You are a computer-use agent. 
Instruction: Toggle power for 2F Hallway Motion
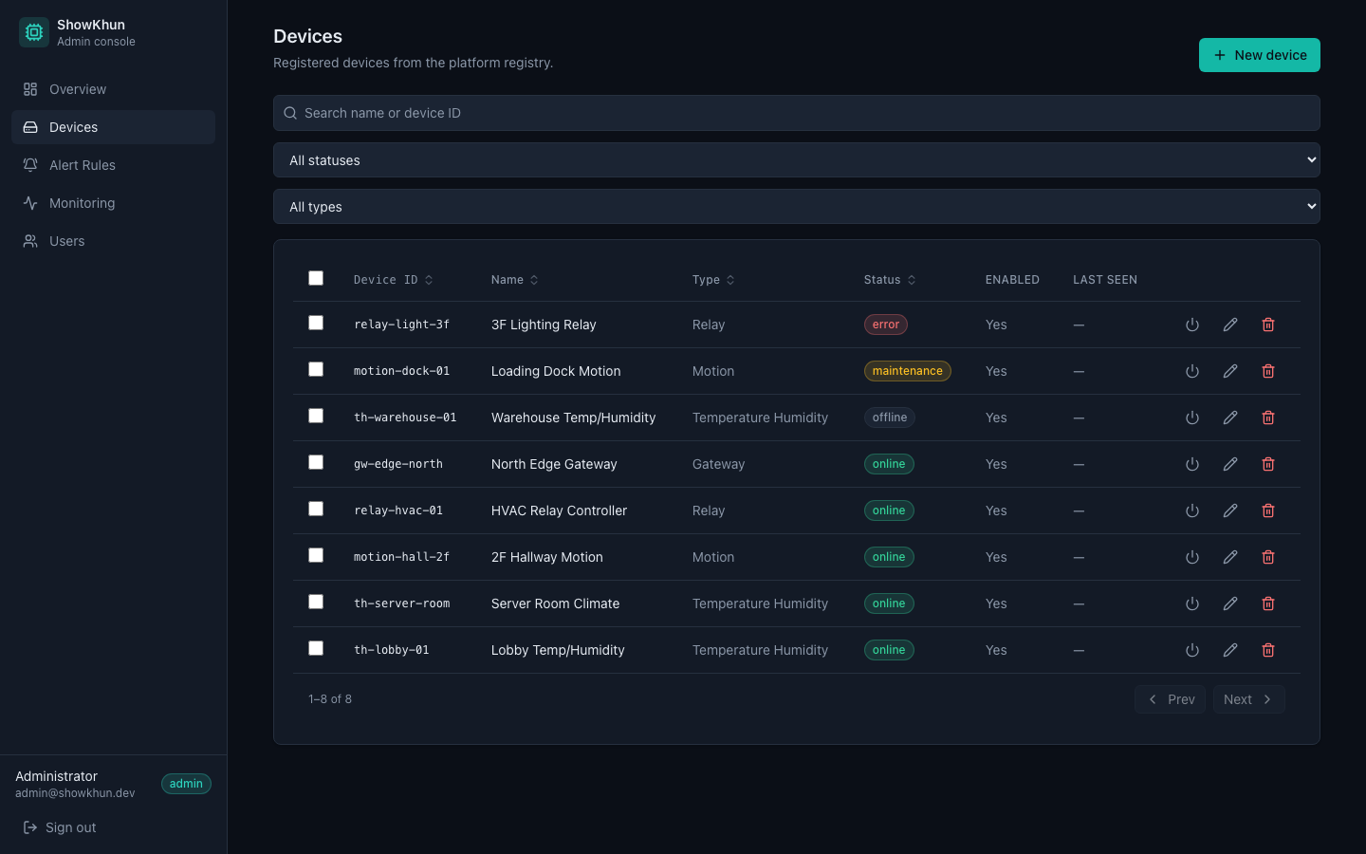[x=1192, y=557]
